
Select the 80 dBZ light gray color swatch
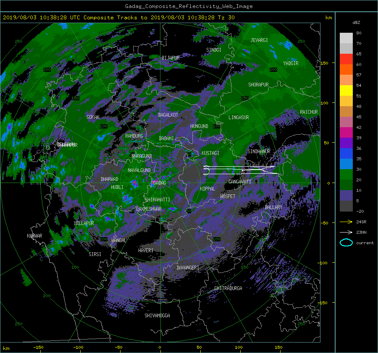coord(346,38)
